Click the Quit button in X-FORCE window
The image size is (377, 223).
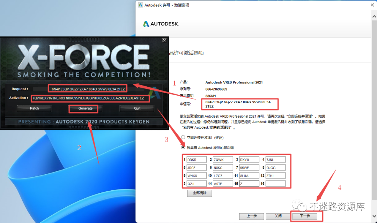(x=137, y=109)
